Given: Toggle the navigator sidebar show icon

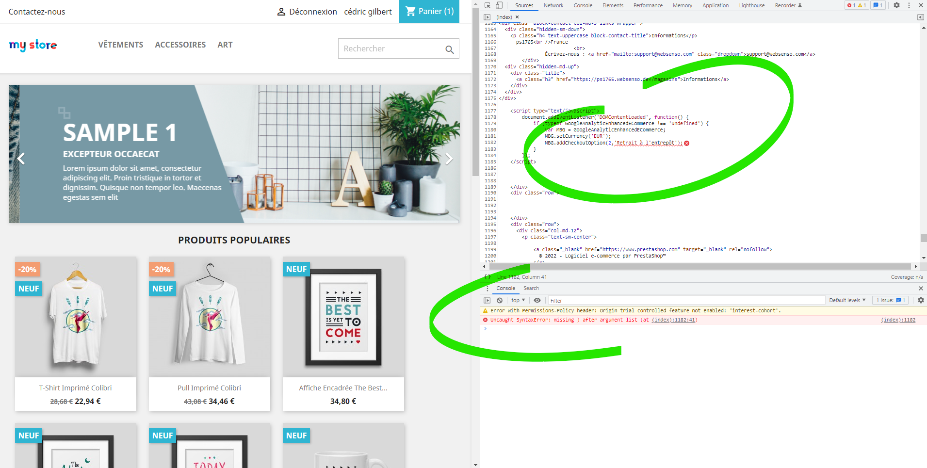Looking at the screenshot, I should click(487, 16).
